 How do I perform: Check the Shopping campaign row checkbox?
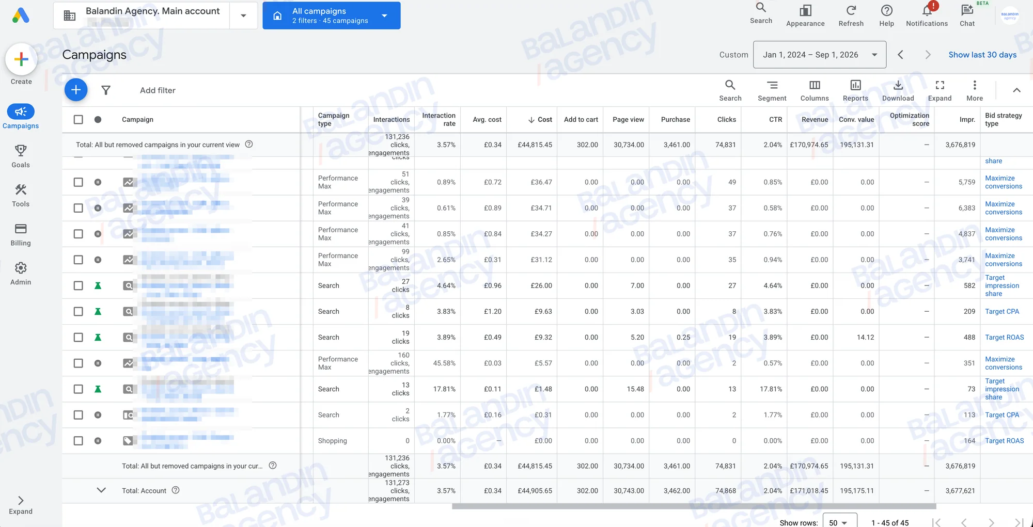pos(78,441)
